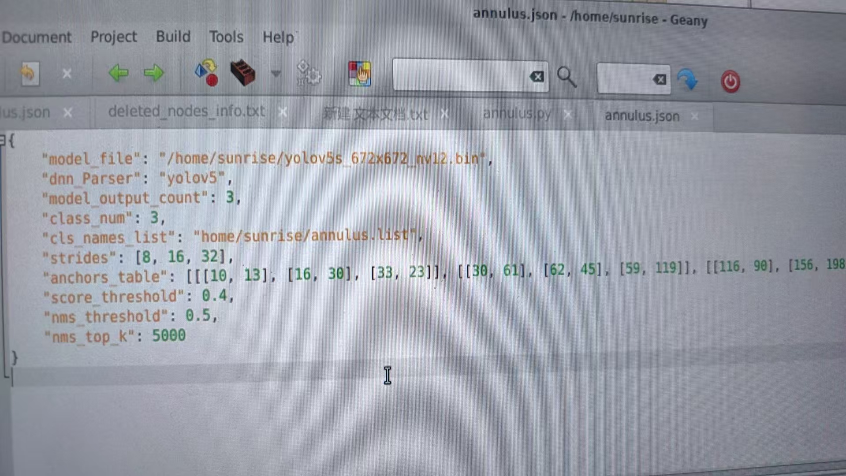Click the blue jump-to-line arrow icon
Image resolution: width=846 pixels, height=476 pixels.
(x=687, y=80)
